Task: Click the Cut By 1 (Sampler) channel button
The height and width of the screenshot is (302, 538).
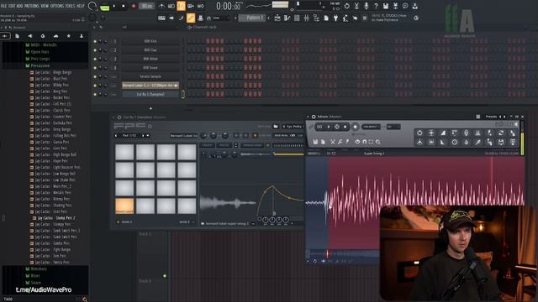Action: pos(150,94)
